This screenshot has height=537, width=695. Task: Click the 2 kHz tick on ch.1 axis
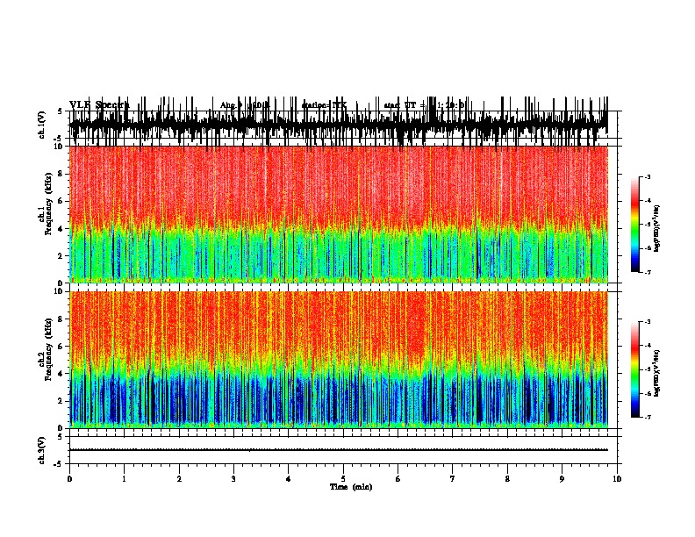click(61, 255)
